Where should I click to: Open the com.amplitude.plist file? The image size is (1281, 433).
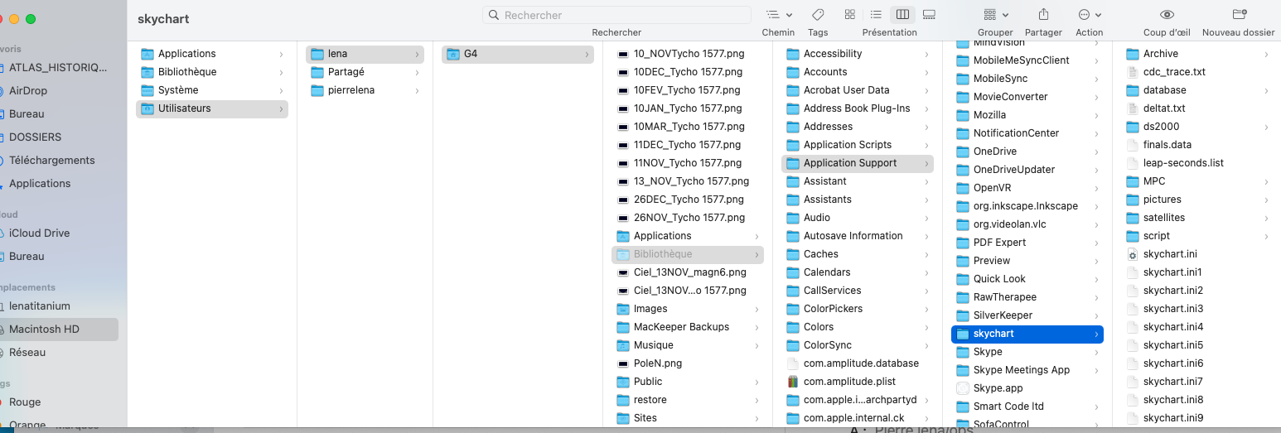point(849,382)
